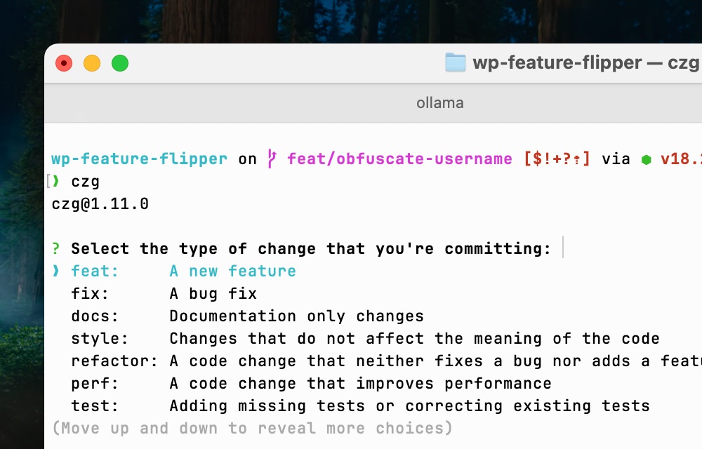The width and height of the screenshot is (702, 449).
Task: Click the green Node.js hexagon icon
Action: click(646, 159)
